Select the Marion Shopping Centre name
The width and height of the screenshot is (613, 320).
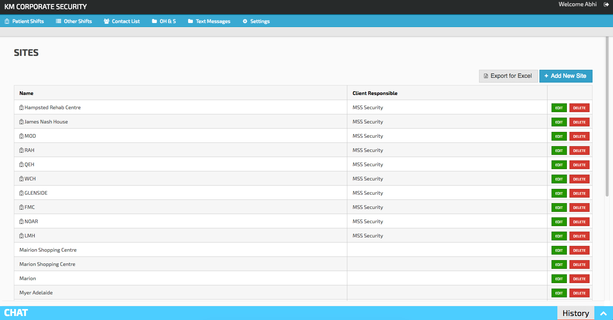47,264
